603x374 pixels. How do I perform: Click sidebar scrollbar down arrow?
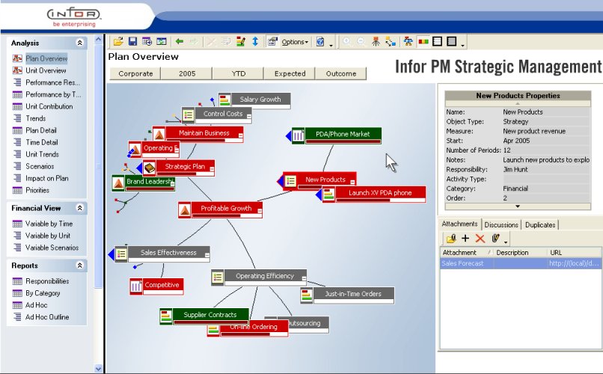coord(98,368)
